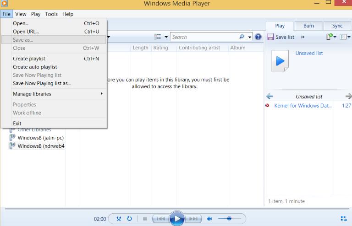Switch to the Burn tab
Viewport: 352px width, 226px height.
308,26
